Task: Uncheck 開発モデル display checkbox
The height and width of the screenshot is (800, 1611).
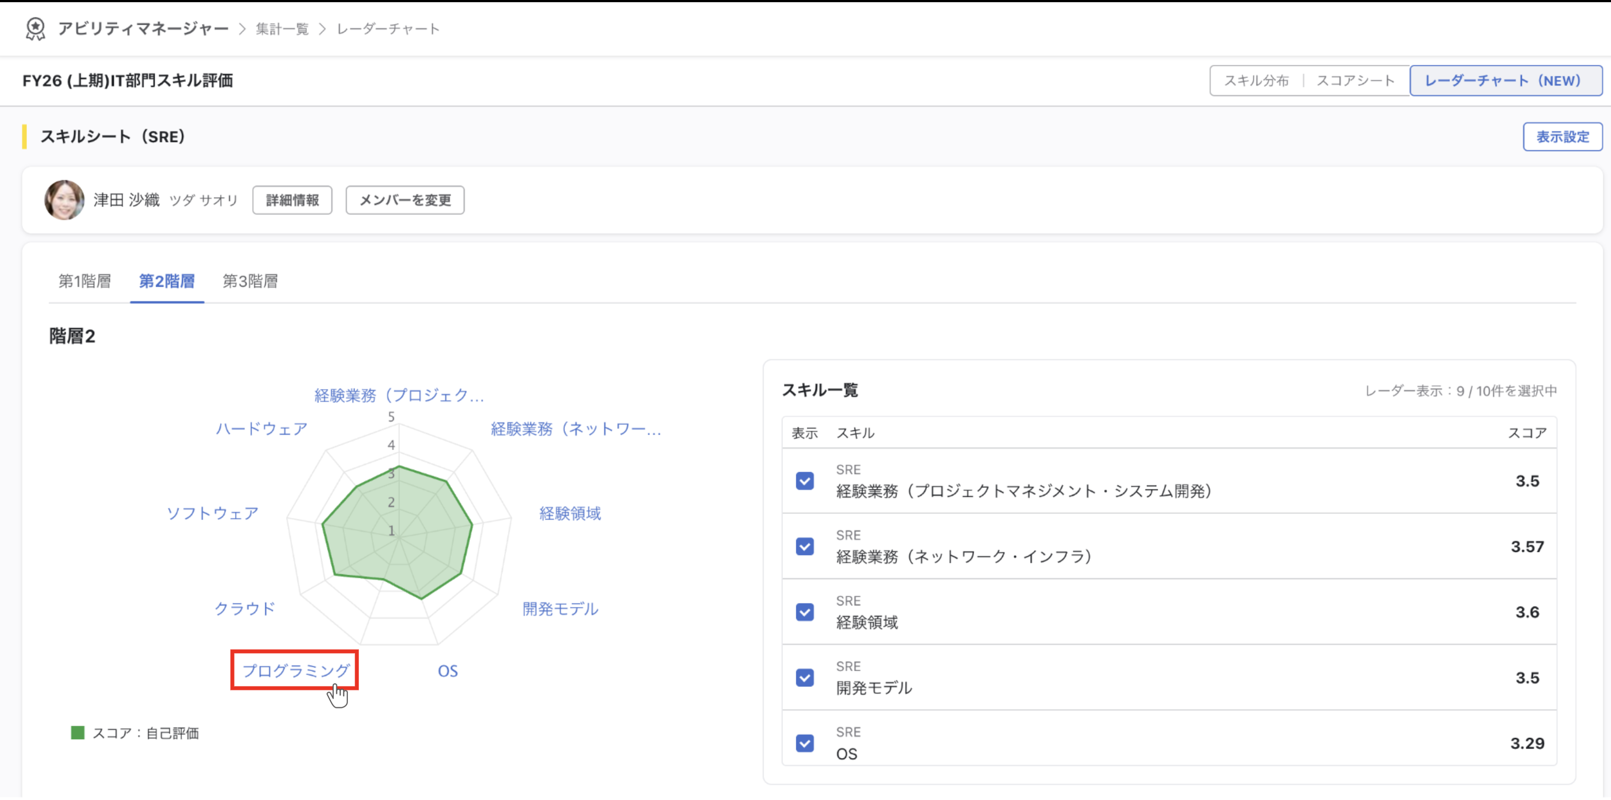Action: coord(805,679)
